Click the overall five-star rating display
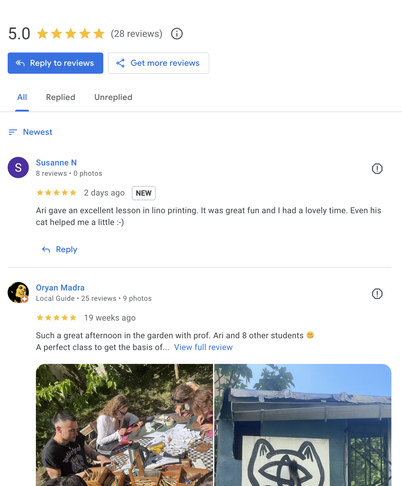Image resolution: width=402 pixels, height=486 pixels. (x=71, y=34)
